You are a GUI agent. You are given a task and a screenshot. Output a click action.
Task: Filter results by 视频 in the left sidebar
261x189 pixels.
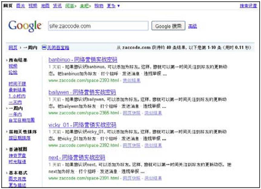(x=13, y=66)
